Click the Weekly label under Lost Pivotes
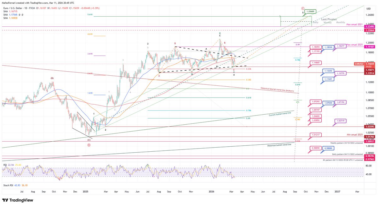 [x=327, y=22]
